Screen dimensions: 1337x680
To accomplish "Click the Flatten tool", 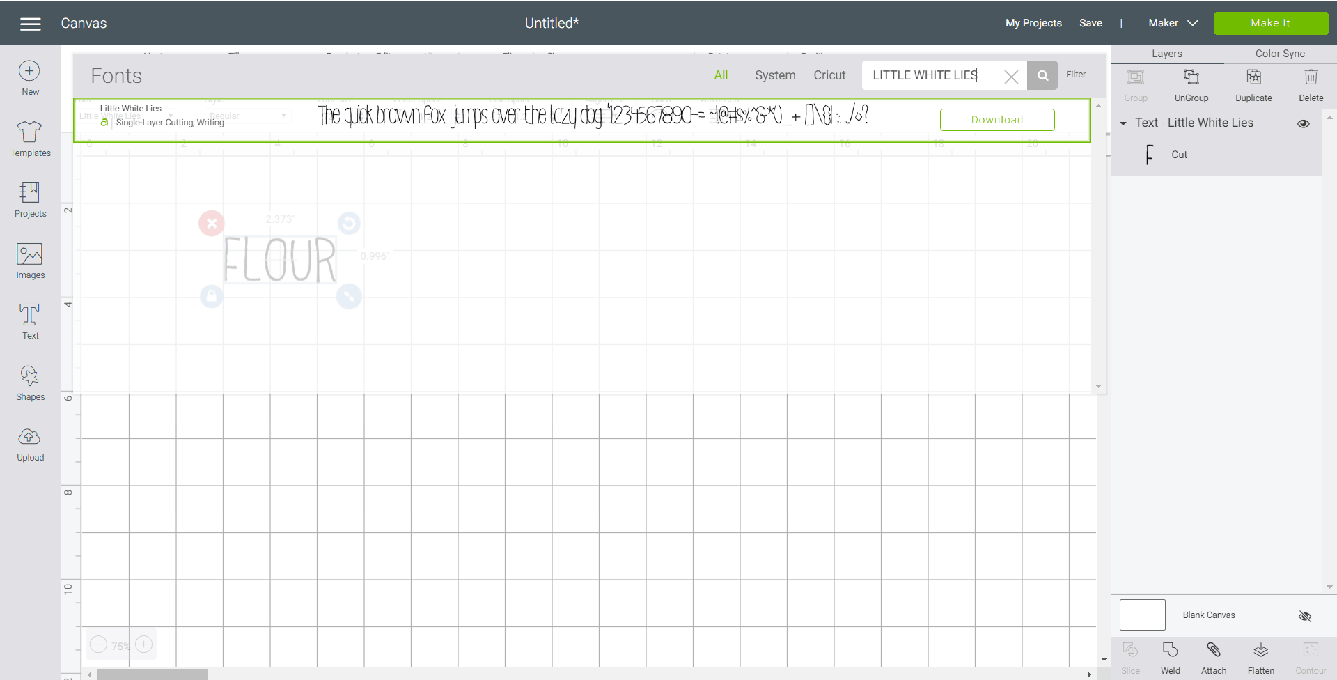I will point(1261,658).
